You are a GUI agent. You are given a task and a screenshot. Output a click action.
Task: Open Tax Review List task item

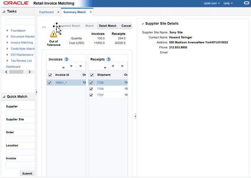[x=21, y=61]
